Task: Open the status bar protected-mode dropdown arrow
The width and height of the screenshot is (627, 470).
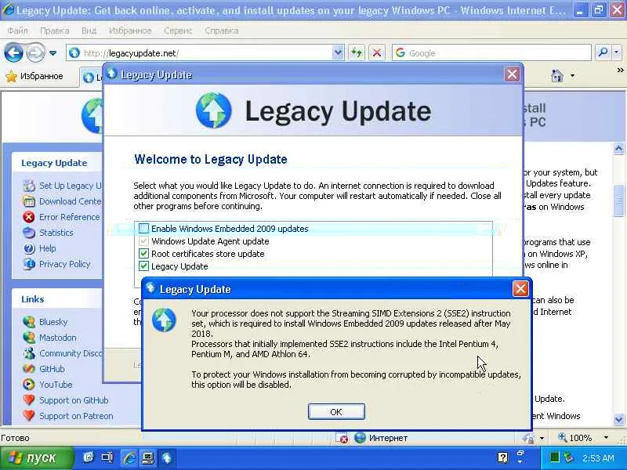Action: (x=542, y=438)
